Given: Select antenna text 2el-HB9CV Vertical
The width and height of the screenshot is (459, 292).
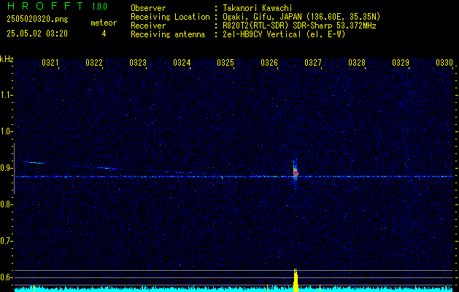Looking at the screenshot, I should tap(262, 34).
